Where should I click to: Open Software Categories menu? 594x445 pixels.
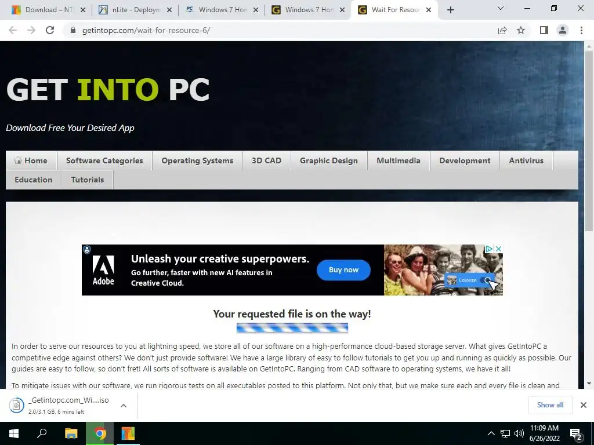[104, 161]
